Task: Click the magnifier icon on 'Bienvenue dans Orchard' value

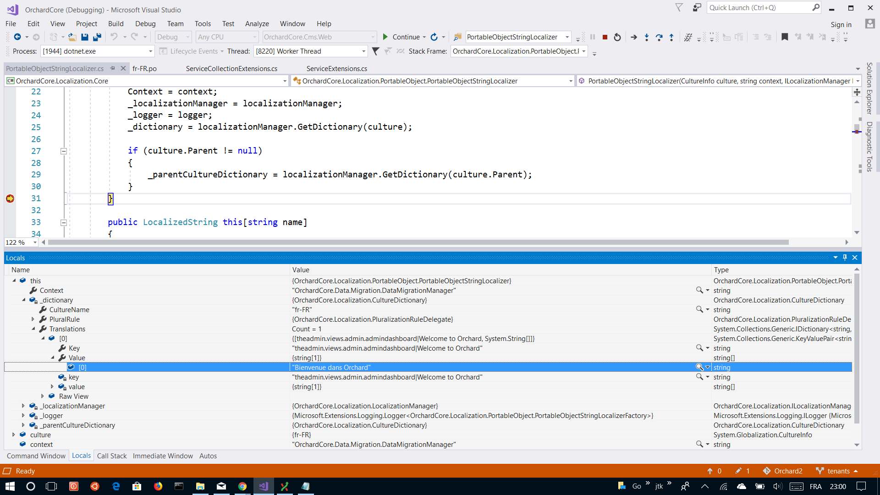Action: click(700, 367)
